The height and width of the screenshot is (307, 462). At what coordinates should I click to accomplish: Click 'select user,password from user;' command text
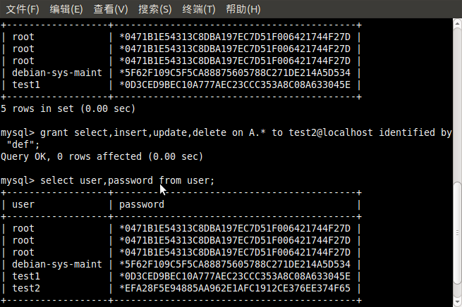[127, 181]
